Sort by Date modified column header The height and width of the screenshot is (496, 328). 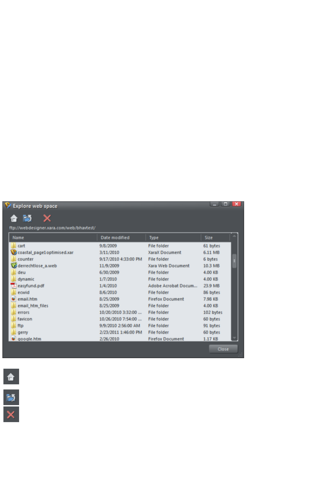121,238
